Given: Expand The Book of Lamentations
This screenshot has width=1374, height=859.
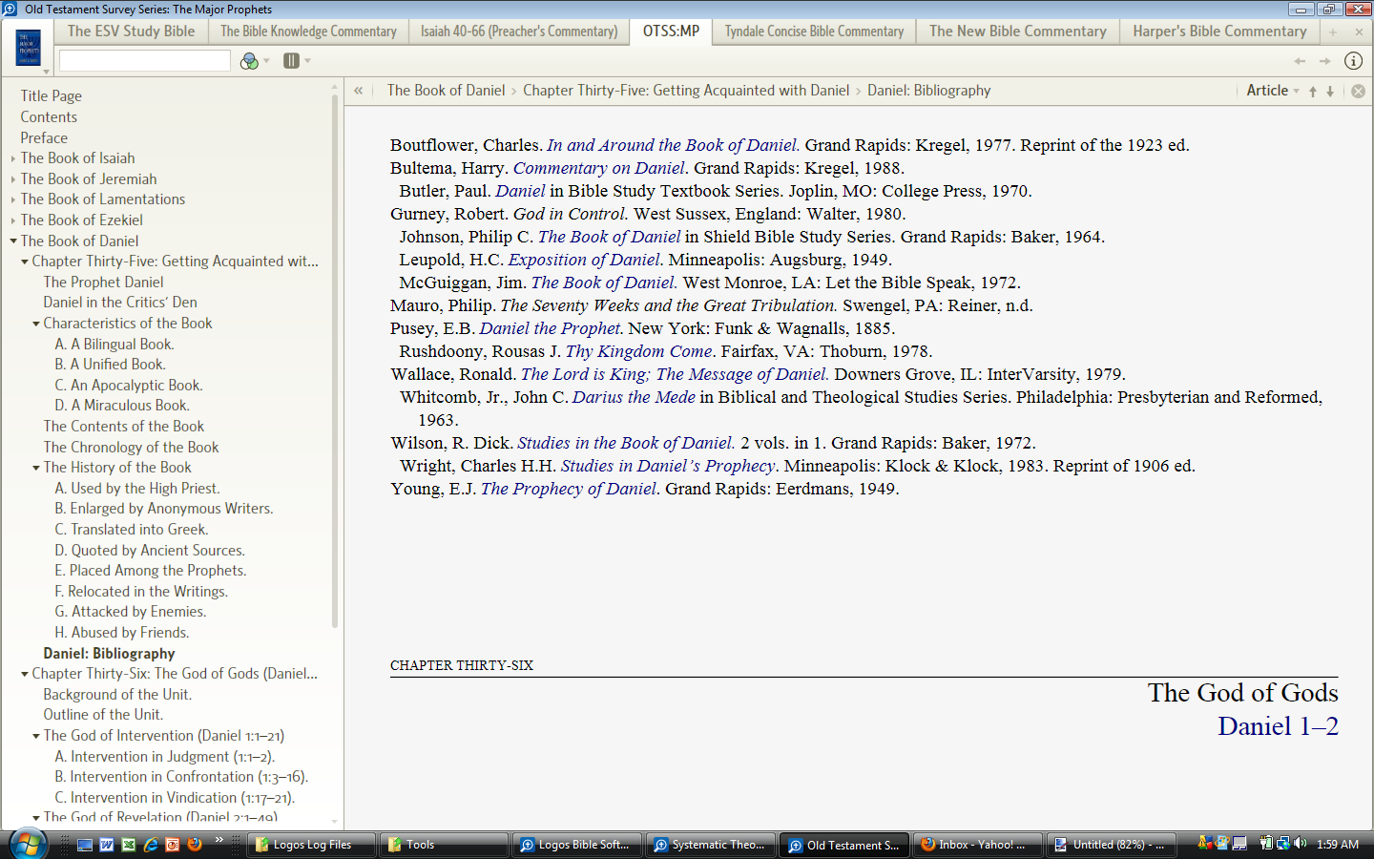Looking at the screenshot, I should [13, 199].
